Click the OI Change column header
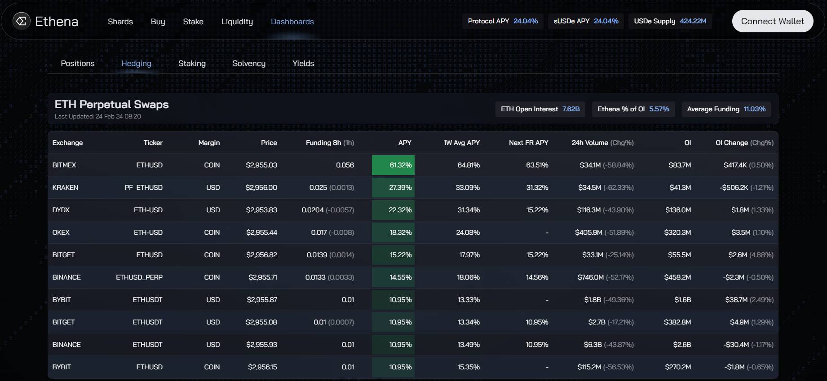The height and width of the screenshot is (381, 827). [744, 143]
